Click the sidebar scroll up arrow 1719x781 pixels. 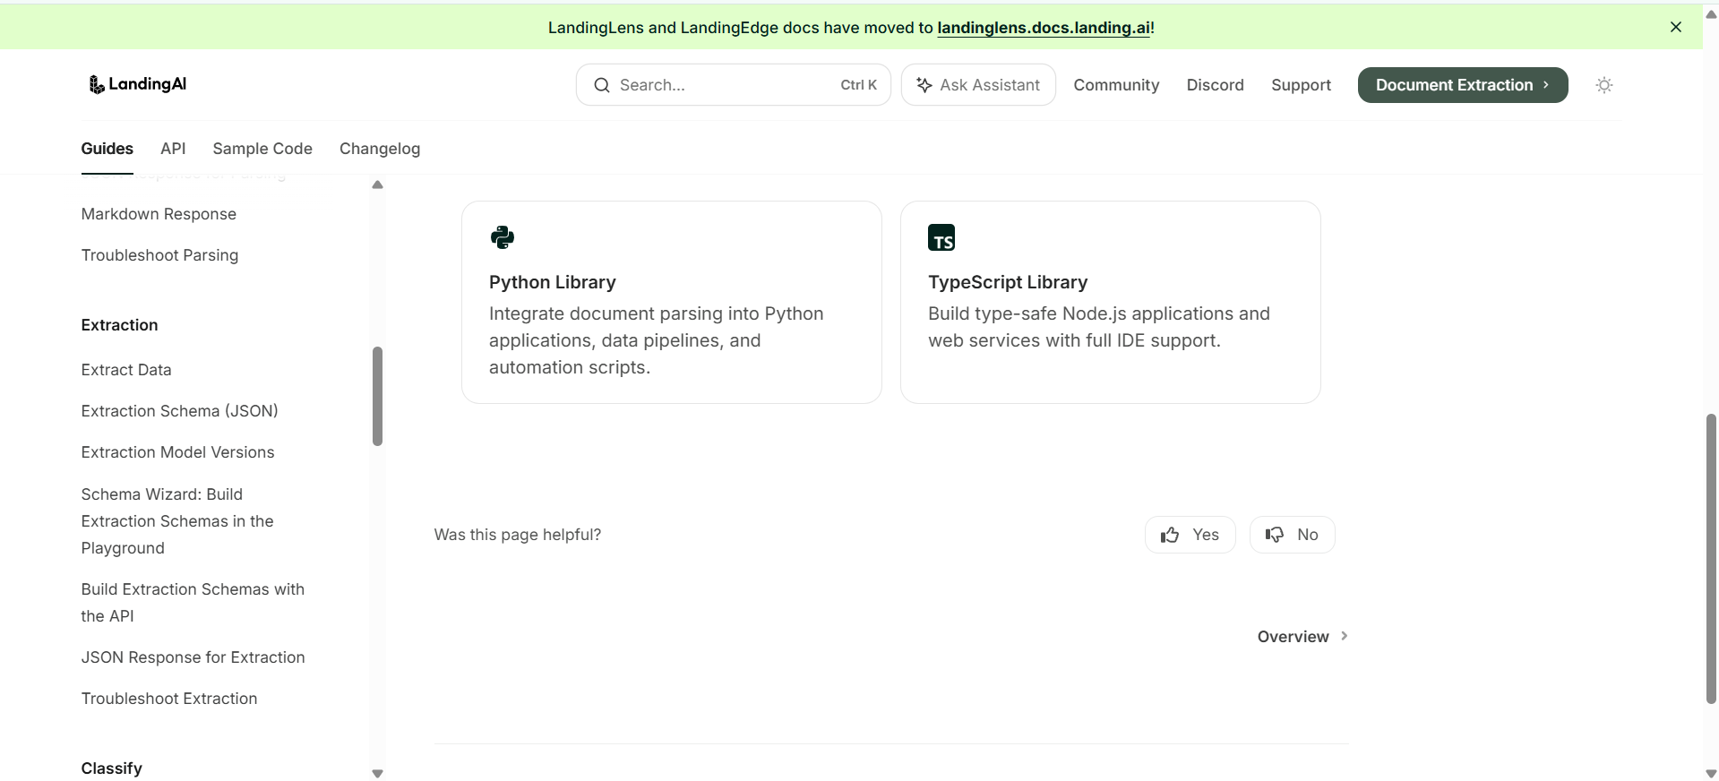tap(377, 185)
